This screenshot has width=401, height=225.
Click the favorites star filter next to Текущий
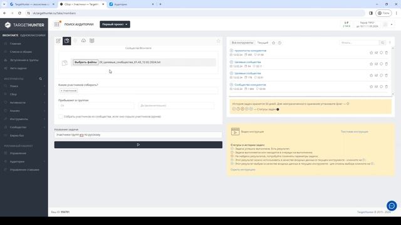coord(274,43)
